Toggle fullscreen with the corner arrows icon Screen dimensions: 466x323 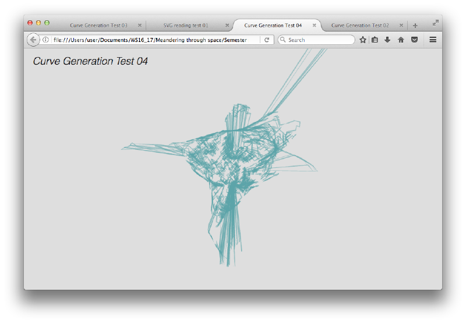(435, 23)
